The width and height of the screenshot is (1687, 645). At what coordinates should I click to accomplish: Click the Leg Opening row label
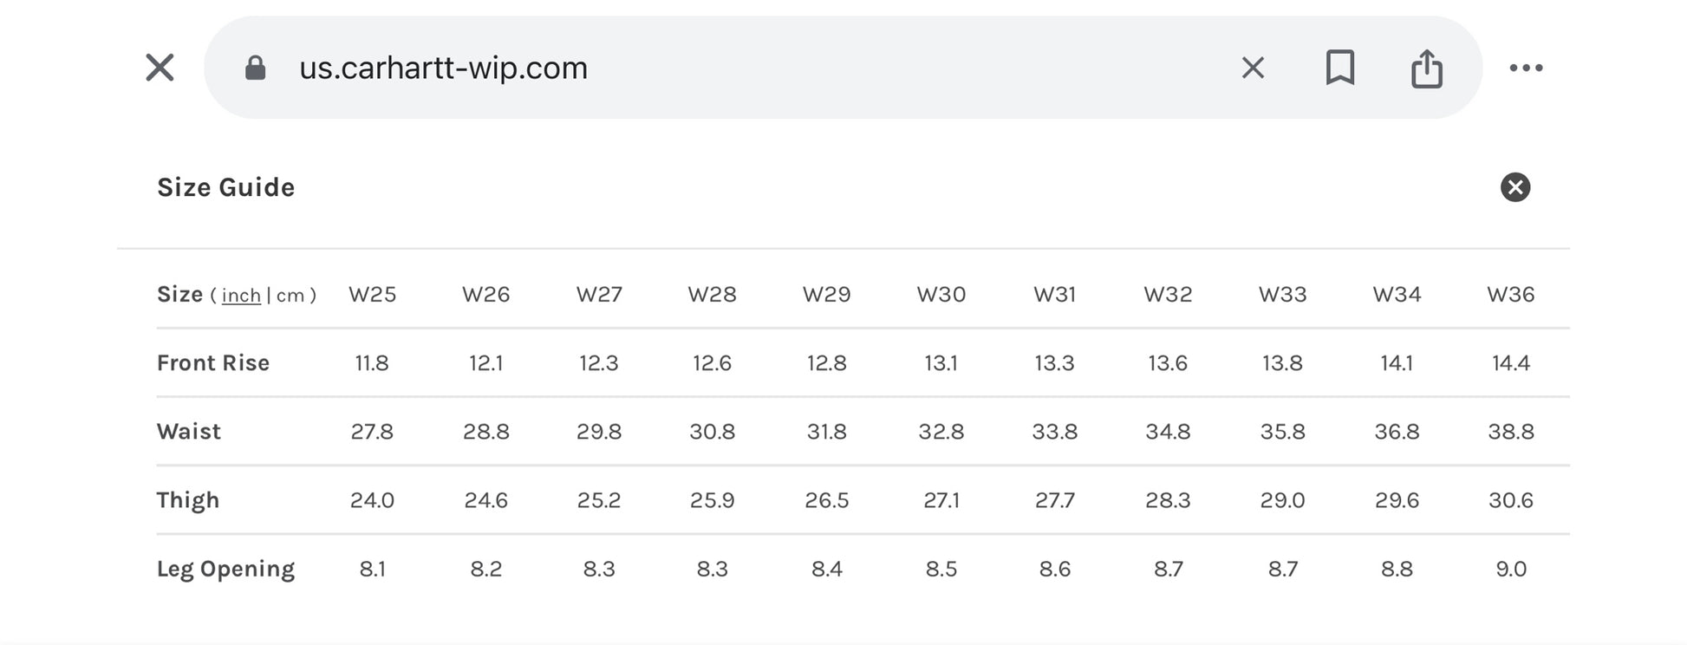[225, 569]
